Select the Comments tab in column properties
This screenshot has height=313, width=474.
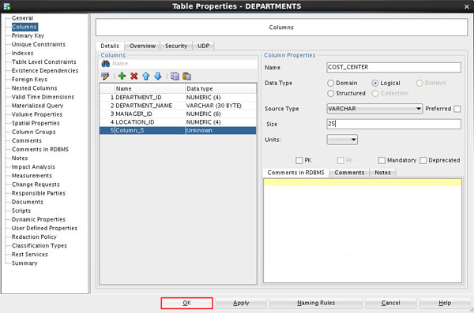(349, 173)
